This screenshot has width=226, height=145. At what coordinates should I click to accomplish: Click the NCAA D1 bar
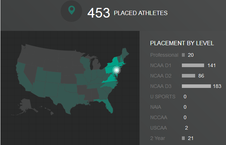tap(193, 65)
